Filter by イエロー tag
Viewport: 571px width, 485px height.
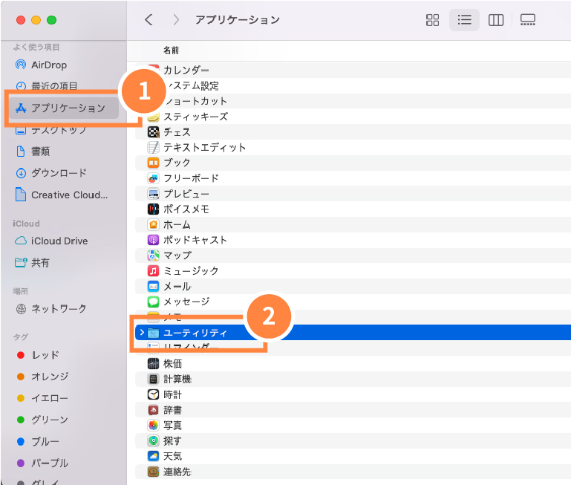[42, 398]
